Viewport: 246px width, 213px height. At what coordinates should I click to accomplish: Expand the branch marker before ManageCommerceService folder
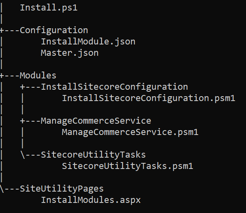[23, 120]
